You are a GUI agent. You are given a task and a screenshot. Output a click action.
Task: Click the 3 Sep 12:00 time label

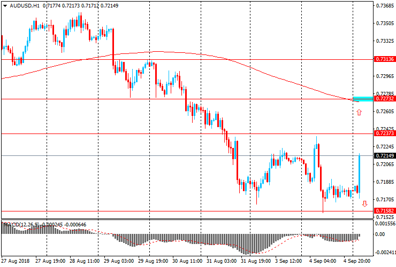tap(288, 261)
